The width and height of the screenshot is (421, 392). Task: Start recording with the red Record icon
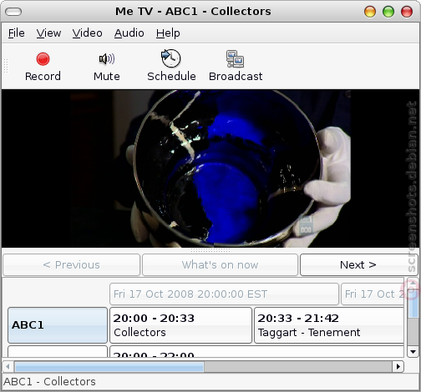[x=43, y=59]
